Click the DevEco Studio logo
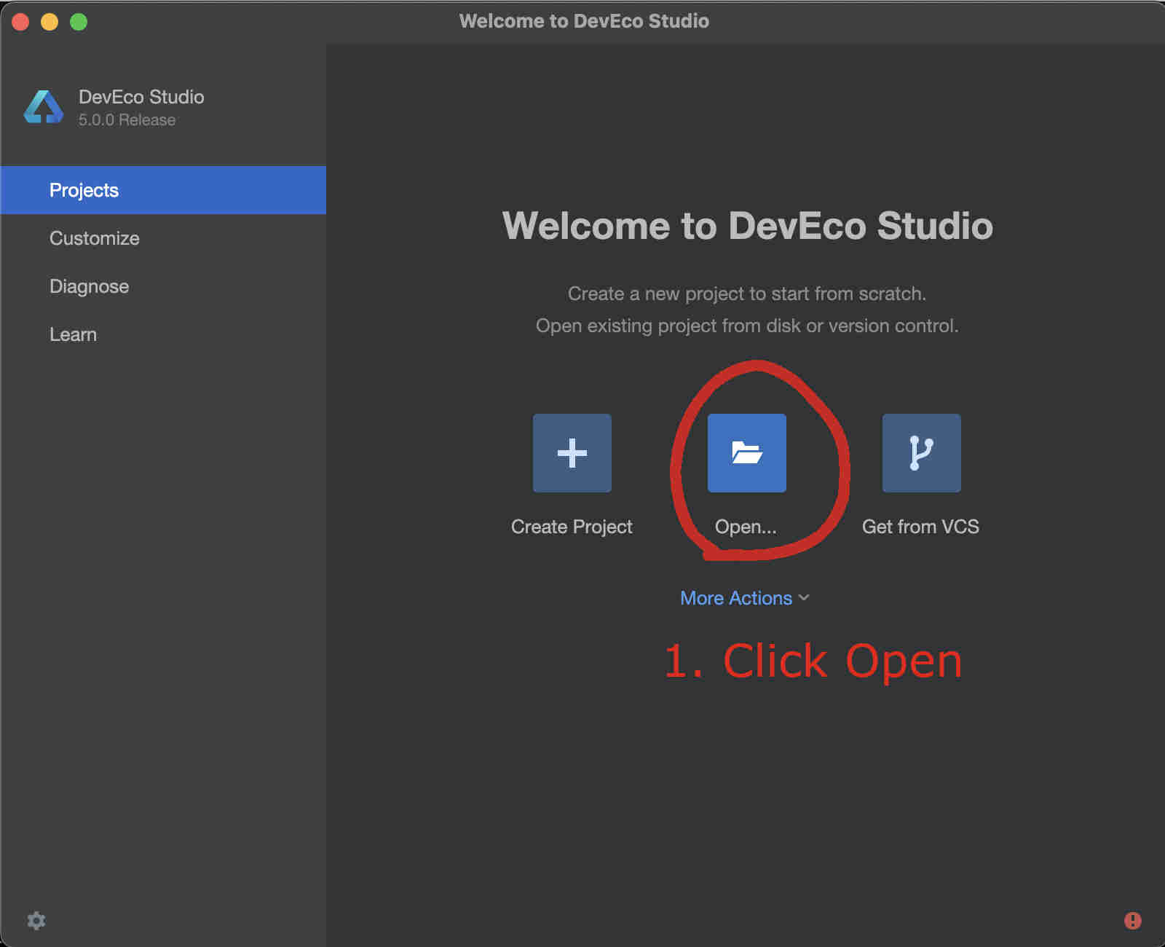 (x=44, y=107)
